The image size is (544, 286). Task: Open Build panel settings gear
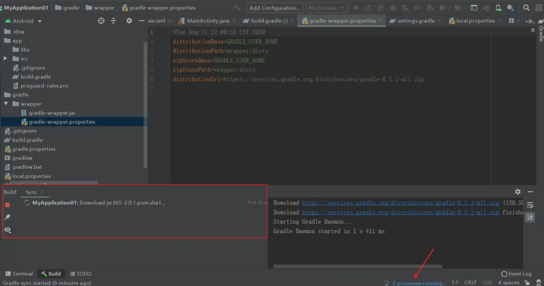(x=518, y=191)
